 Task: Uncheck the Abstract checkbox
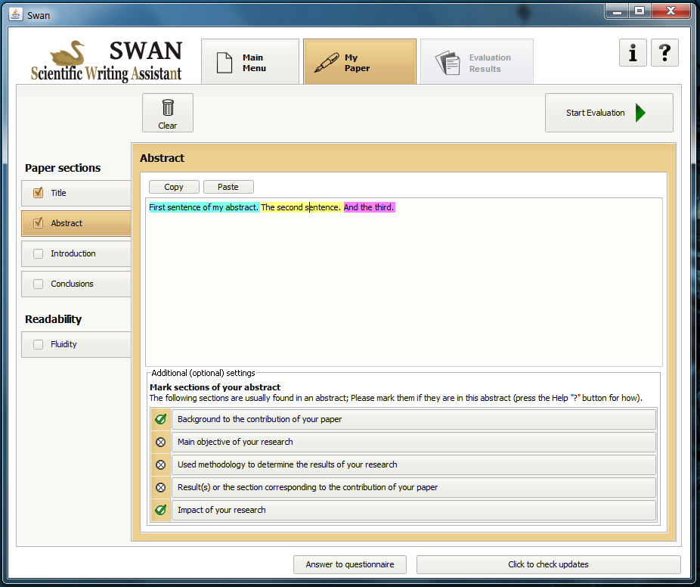coord(39,222)
